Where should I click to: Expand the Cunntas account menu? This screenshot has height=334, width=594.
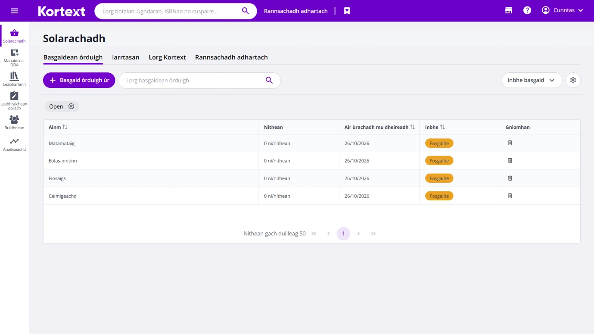point(563,10)
